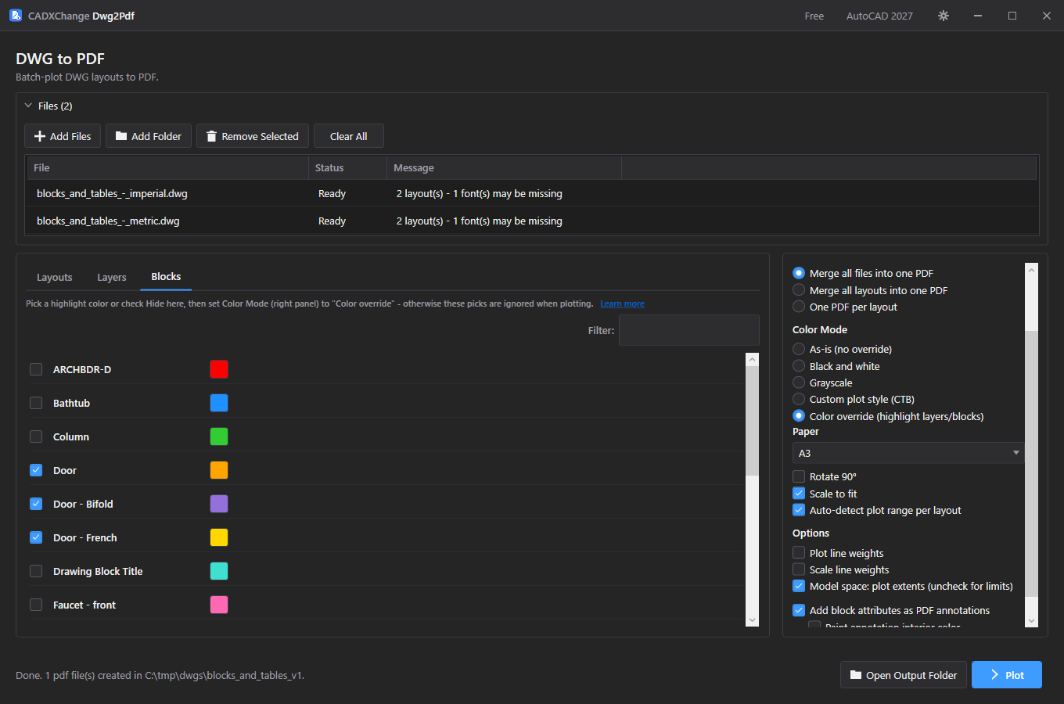This screenshot has height=704, width=1064.
Task: Check the Drawing Block Title checkbox
Action: click(x=36, y=571)
